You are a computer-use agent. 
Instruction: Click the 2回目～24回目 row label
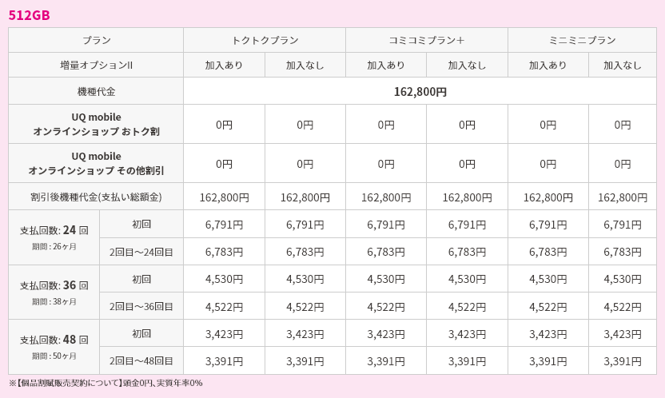pos(141,252)
